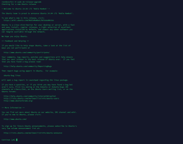Click the 'ubuntu-bug linux' example command
The width and height of the screenshot is (183, 144).
(x=12, y=76)
